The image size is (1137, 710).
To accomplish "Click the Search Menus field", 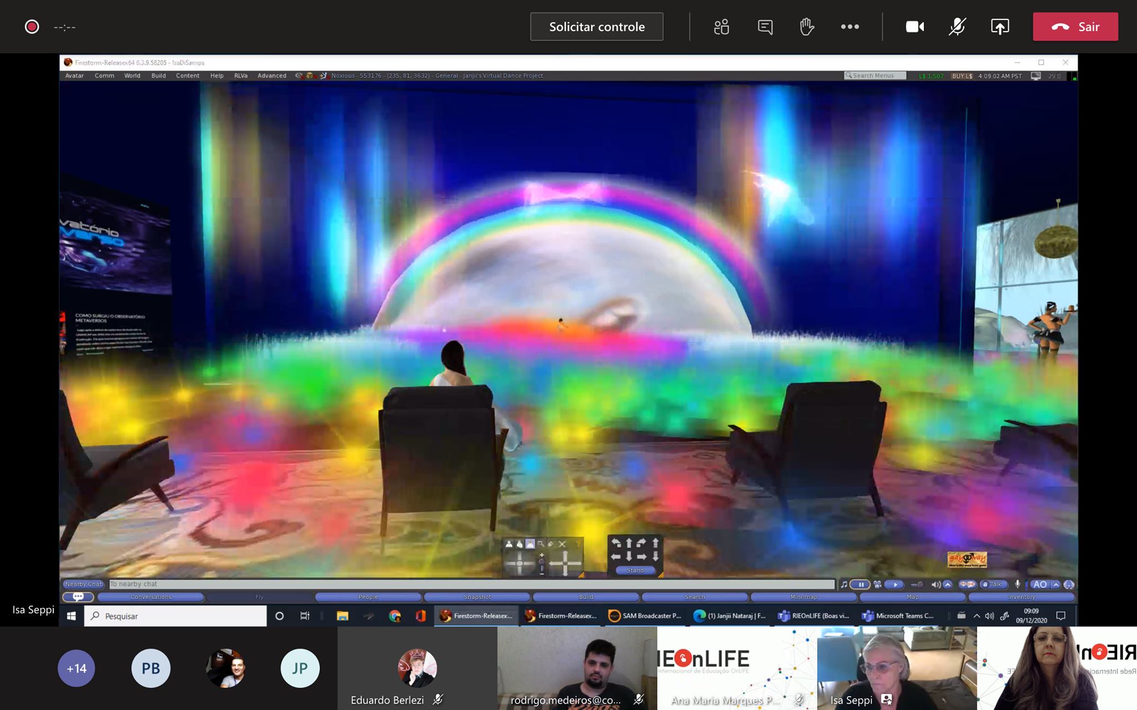I will coord(875,75).
